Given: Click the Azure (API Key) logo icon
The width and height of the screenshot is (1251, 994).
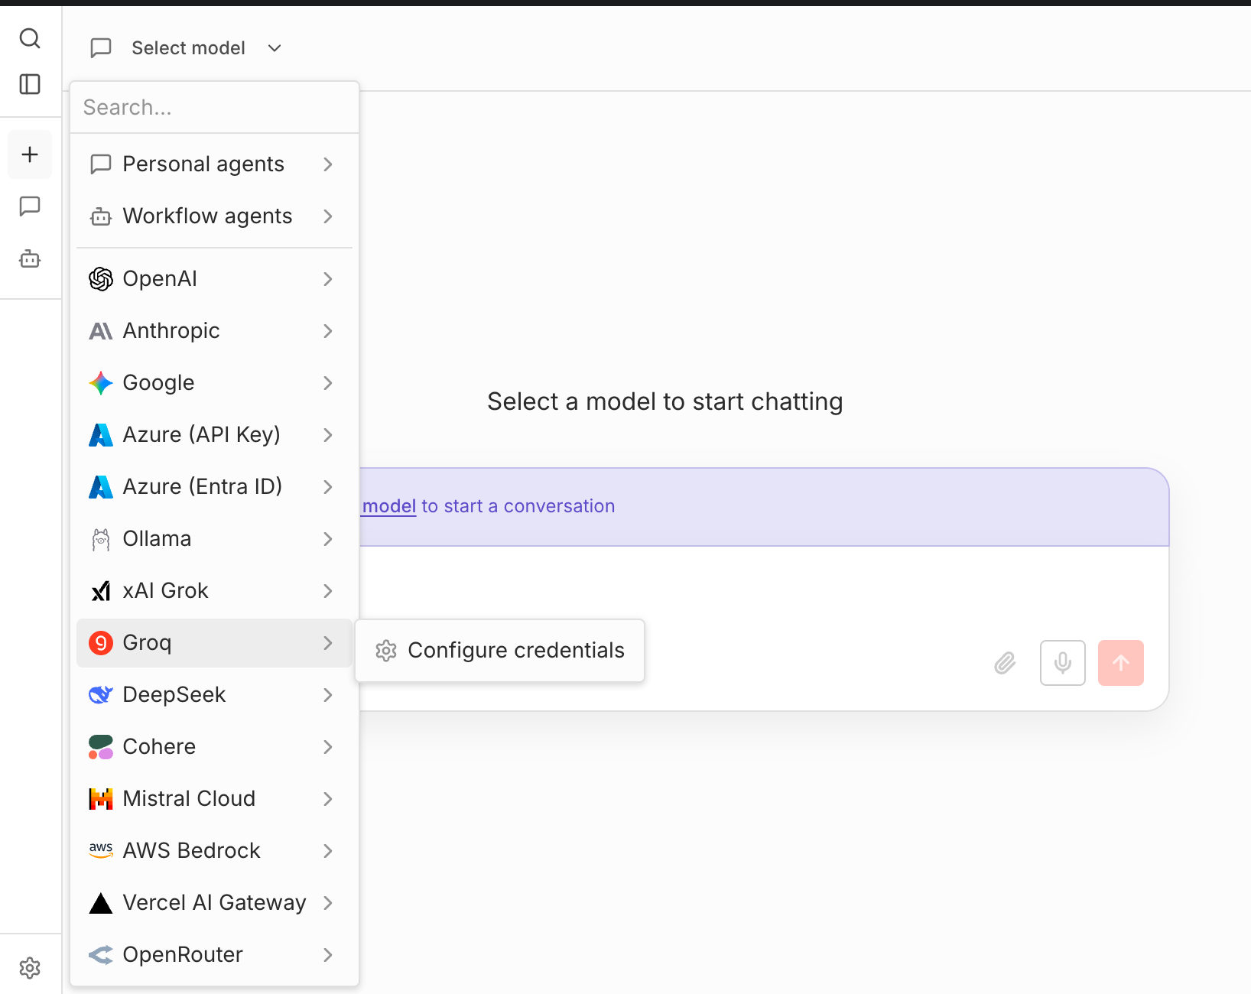Looking at the screenshot, I should pos(101,435).
